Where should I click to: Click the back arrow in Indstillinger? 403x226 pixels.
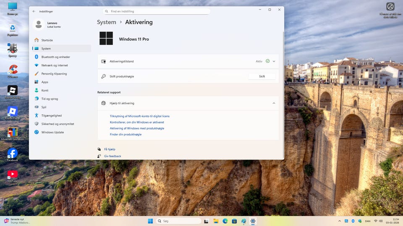pyautogui.click(x=34, y=11)
